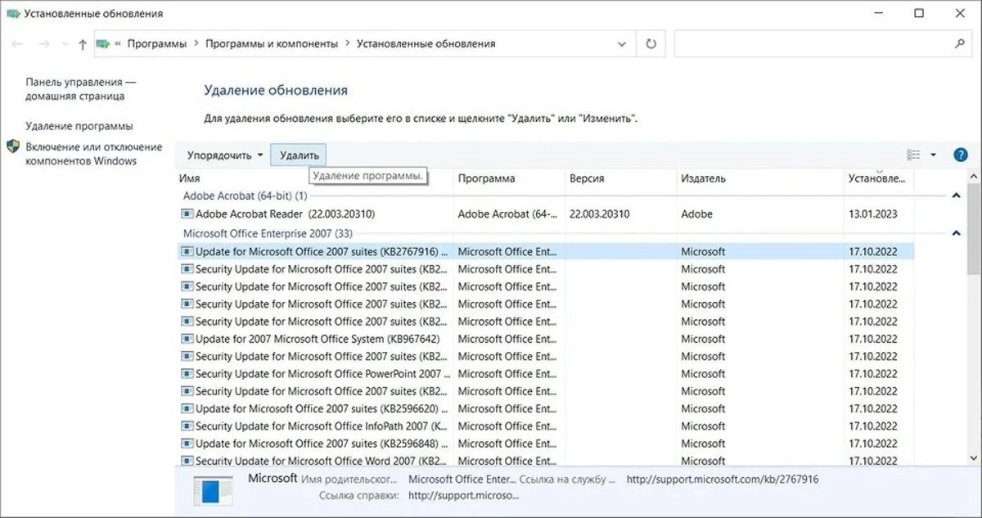This screenshot has height=518, width=982.
Task: Click 'Microsoft Office Enter...' in details pane
Action: [462, 480]
